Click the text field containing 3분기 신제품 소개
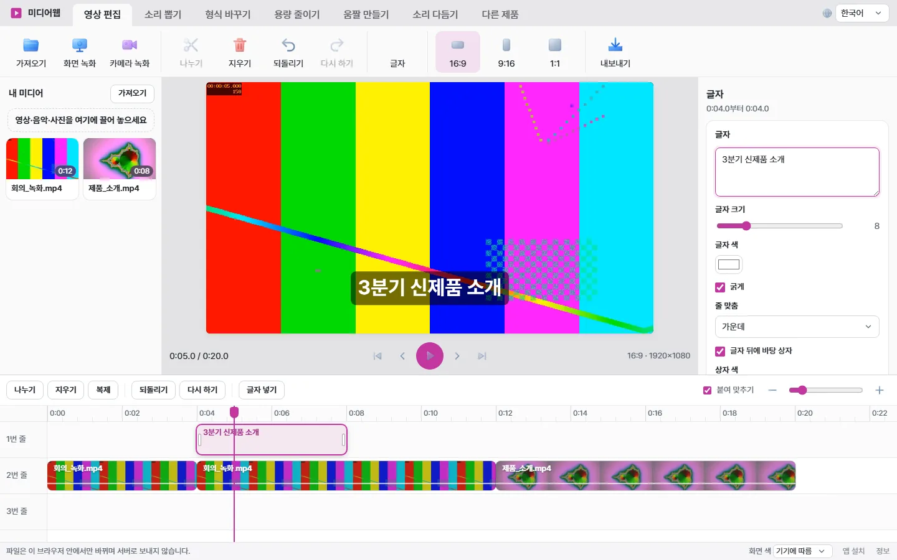Viewport: 897px width, 560px height. click(797, 172)
